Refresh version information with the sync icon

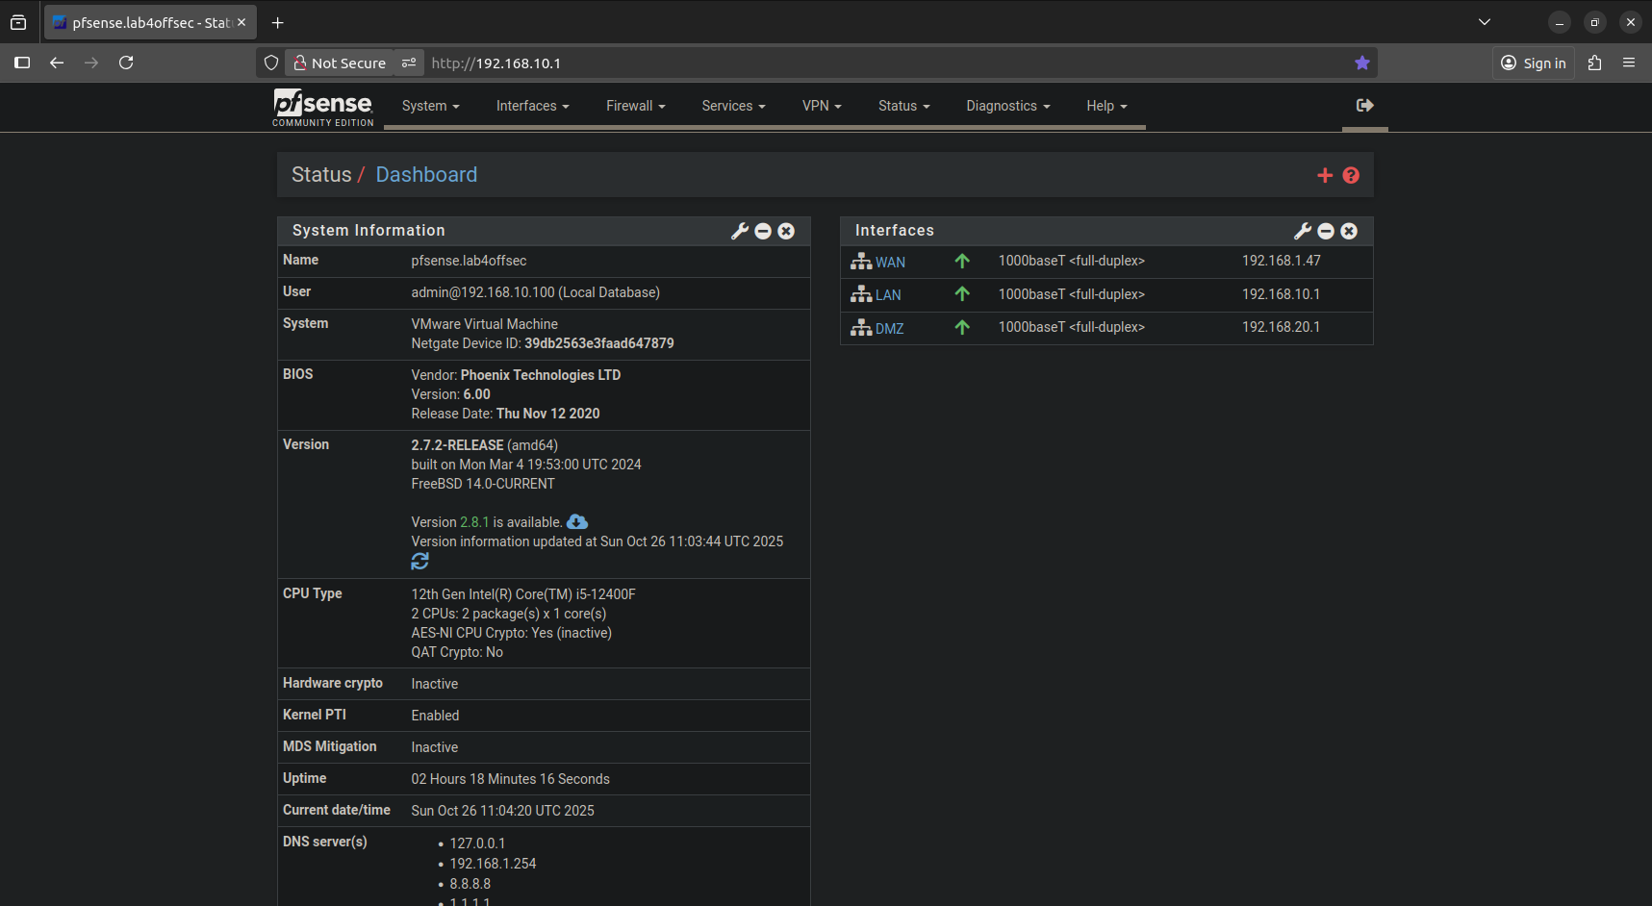[x=420, y=561]
